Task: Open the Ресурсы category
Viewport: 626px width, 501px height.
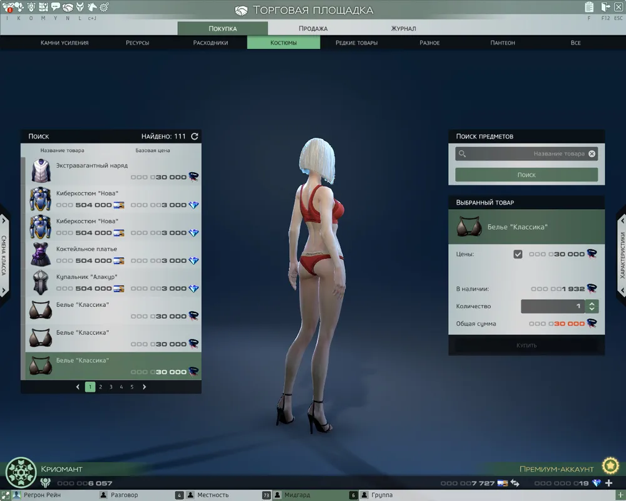Action: (x=137, y=43)
